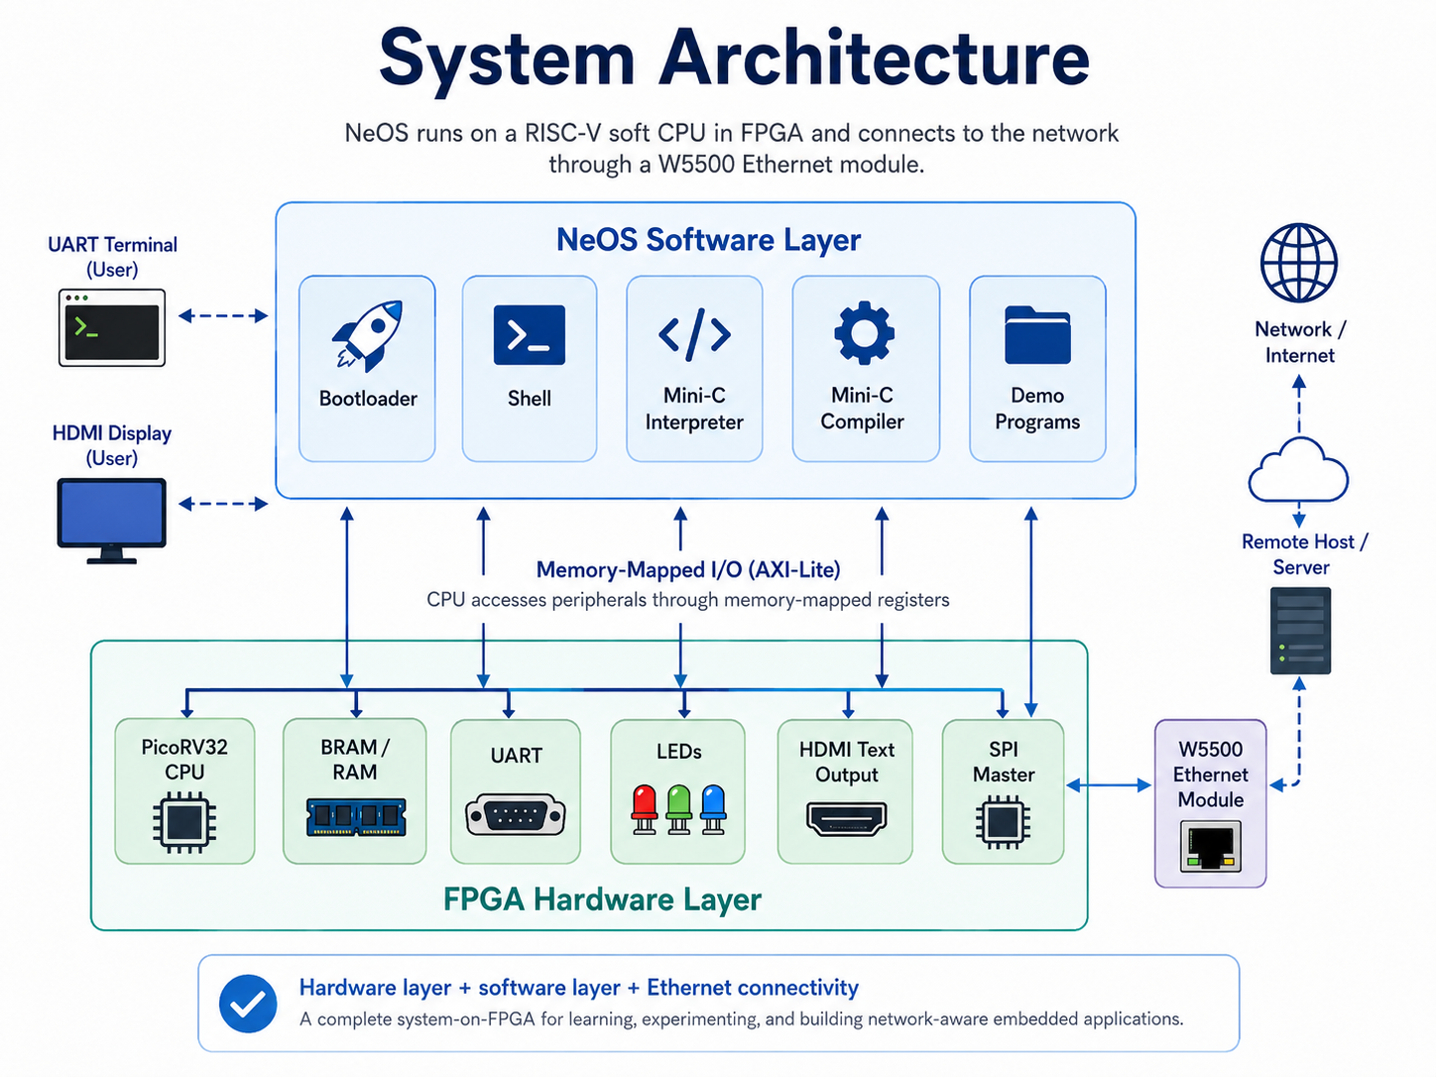This screenshot has width=1436, height=1077.
Task: Open the Demo Programs folder icon
Action: click(1037, 335)
